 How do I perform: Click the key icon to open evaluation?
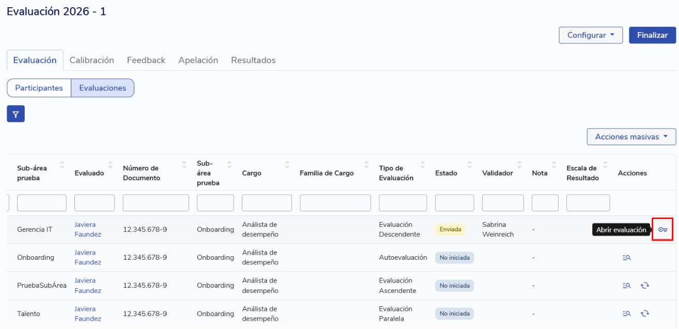(662, 230)
